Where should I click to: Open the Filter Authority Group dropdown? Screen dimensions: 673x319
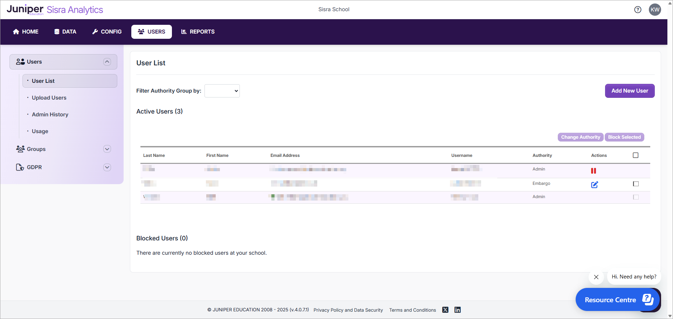coord(222,91)
